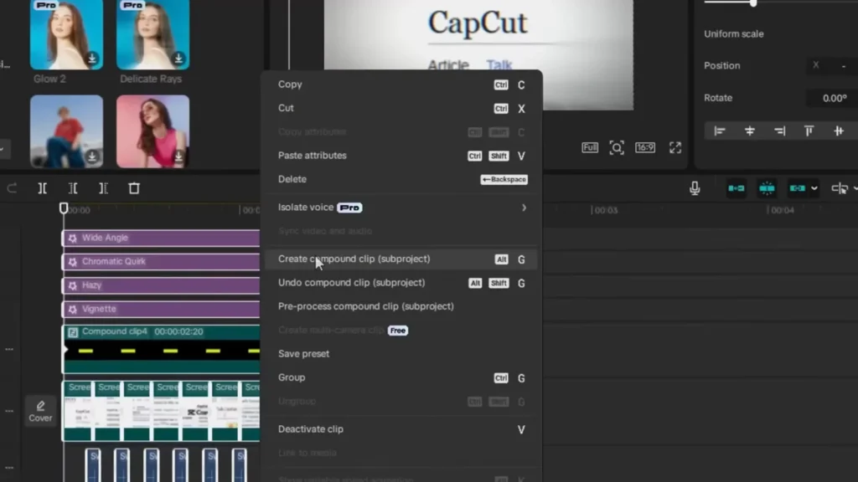Download the red shirt man effect

tap(92, 156)
